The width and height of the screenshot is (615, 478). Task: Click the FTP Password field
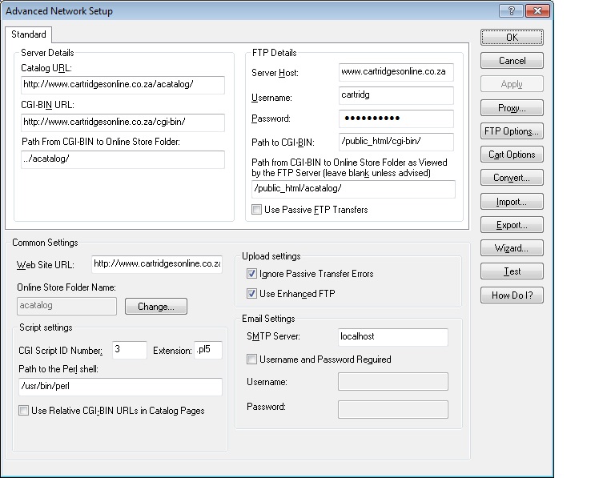(x=396, y=119)
